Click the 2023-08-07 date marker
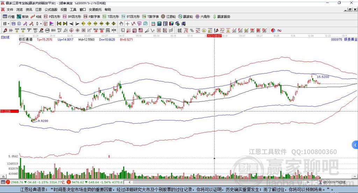Screen dimensions: 358x193 214,36
